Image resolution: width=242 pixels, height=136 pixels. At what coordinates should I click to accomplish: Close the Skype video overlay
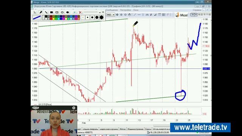[x=74, y=108]
